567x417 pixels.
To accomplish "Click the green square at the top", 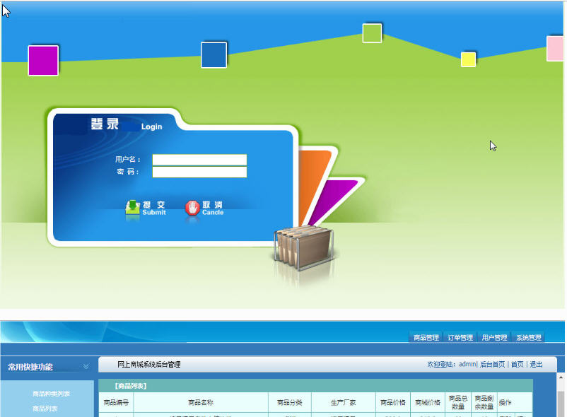I will click(372, 33).
